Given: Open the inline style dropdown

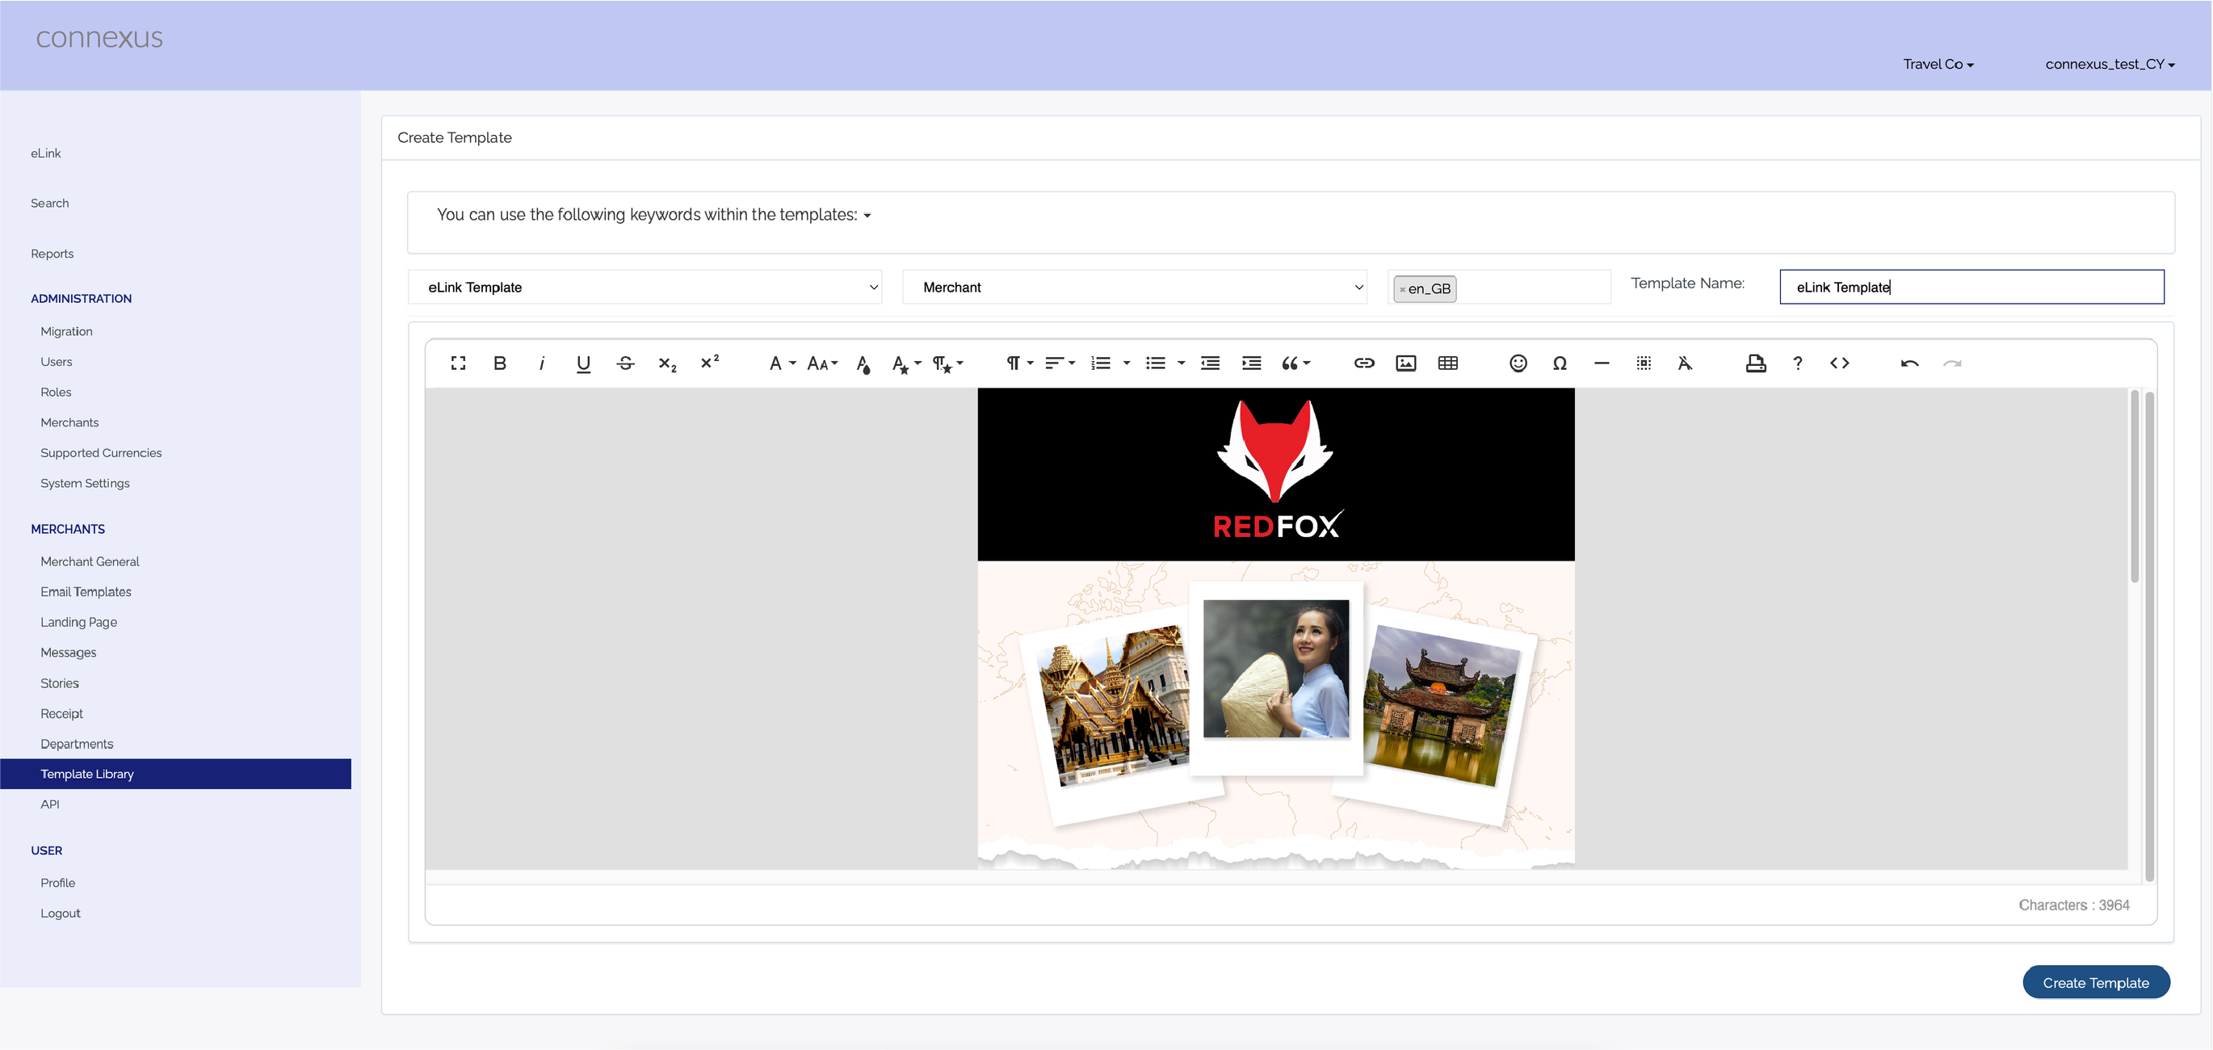Looking at the screenshot, I should [x=905, y=363].
